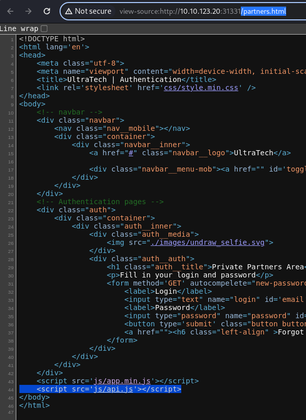
Task: Click the "navbar__menu-mob" class value
Action: pyautogui.click(x=177, y=169)
